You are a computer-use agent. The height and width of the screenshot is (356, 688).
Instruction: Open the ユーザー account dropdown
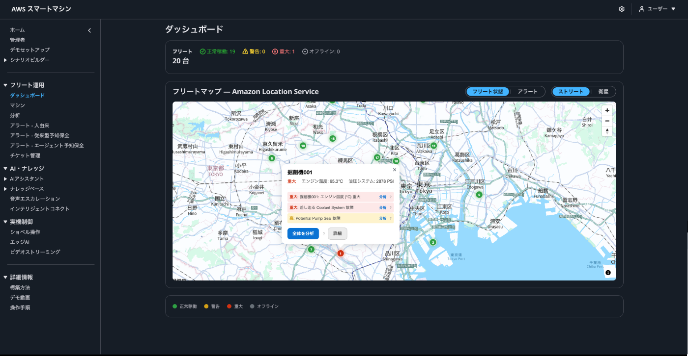click(657, 9)
